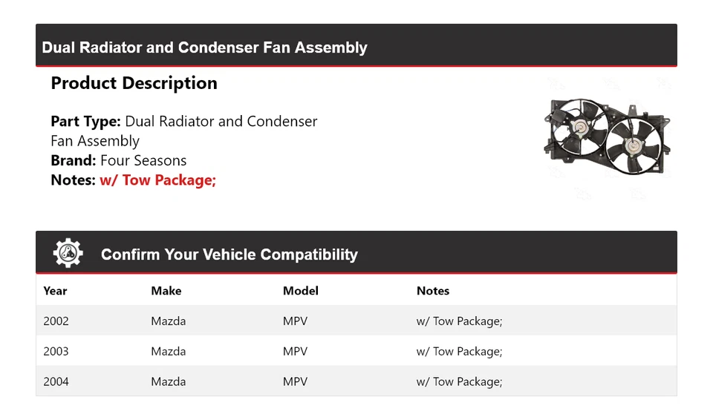This screenshot has width=713, height=420.
Task: Click the Notes column header in the table
Action: click(433, 291)
